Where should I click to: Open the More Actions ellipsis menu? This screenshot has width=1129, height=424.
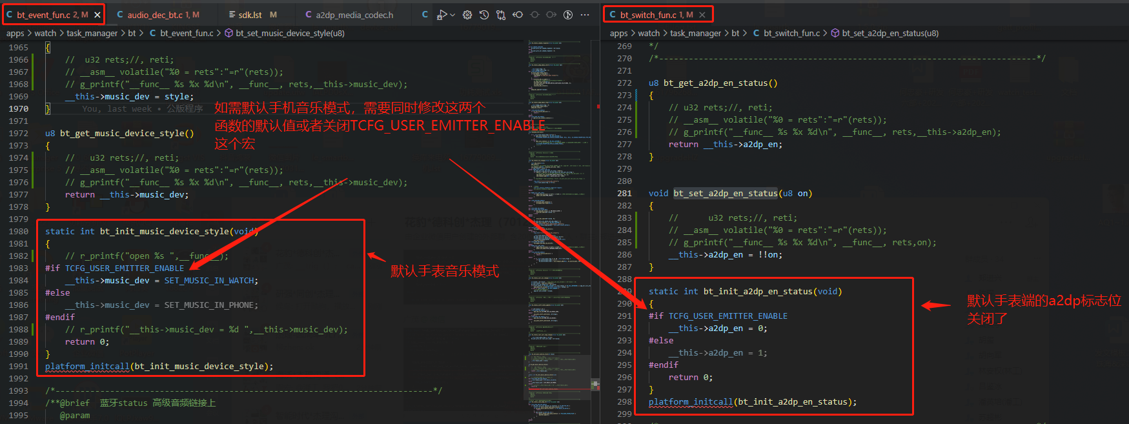pos(585,15)
